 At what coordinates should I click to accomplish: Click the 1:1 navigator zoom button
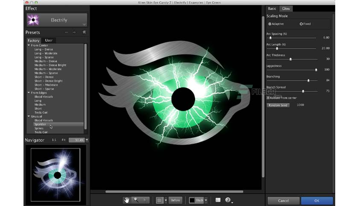coord(54,140)
